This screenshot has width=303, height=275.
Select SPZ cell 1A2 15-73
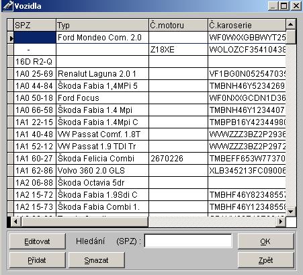(x=35, y=207)
